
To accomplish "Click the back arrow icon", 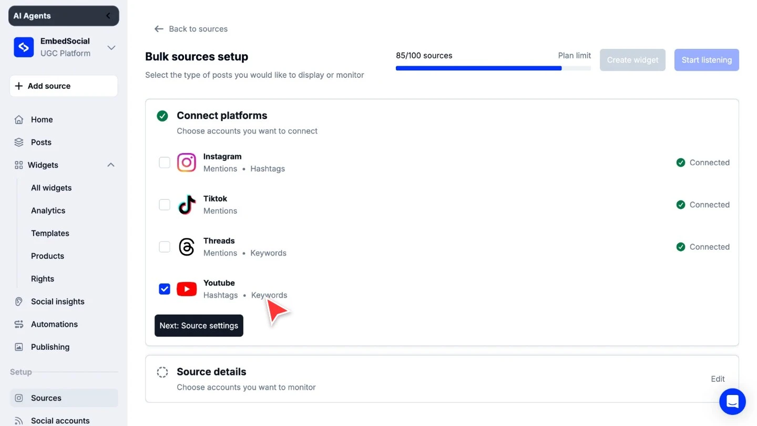I will pyautogui.click(x=159, y=29).
